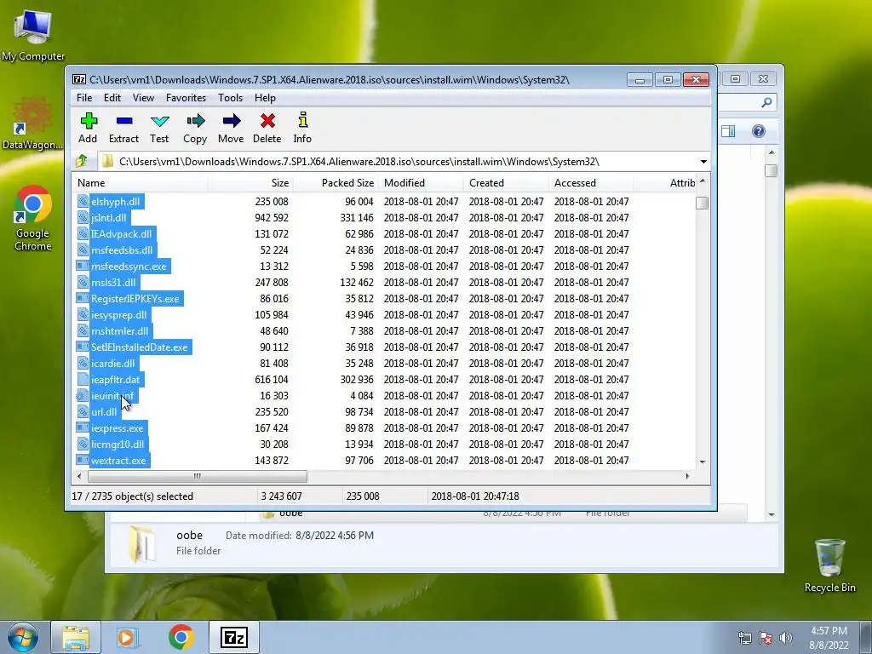Select the IEAdvpack.dll file name

(x=121, y=233)
